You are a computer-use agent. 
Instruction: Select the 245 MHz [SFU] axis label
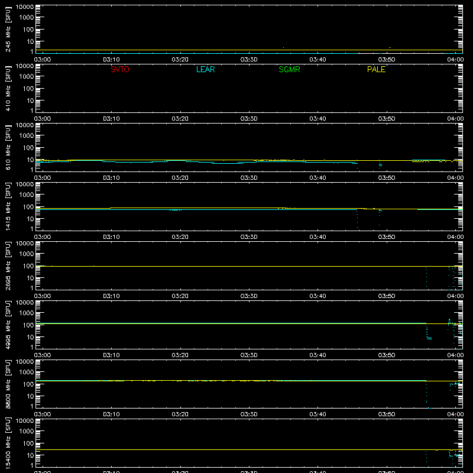click(x=8, y=30)
